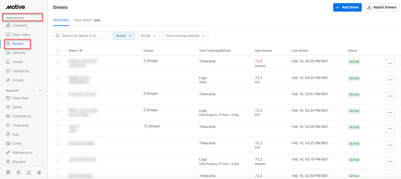Go to Safety shield icon item
The width and height of the screenshot is (401, 179).
pos(17,107)
